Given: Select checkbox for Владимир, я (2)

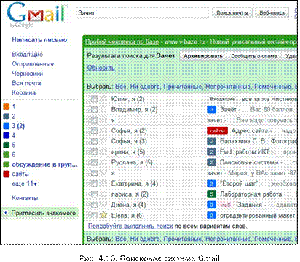Looking at the screenshot, I should tap(94, 109).
